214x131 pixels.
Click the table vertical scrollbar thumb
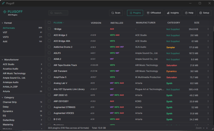pyautogui.click(x=213, y=29)
